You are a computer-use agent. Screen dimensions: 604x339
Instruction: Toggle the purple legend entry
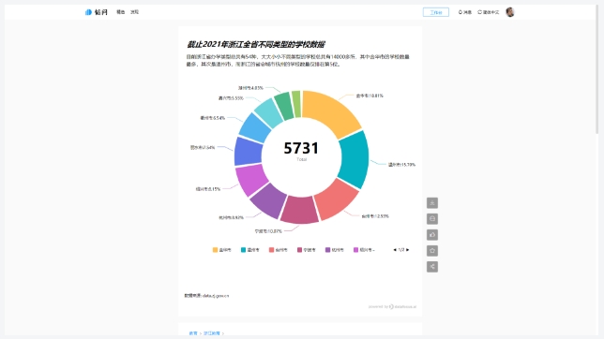(334, 250)
